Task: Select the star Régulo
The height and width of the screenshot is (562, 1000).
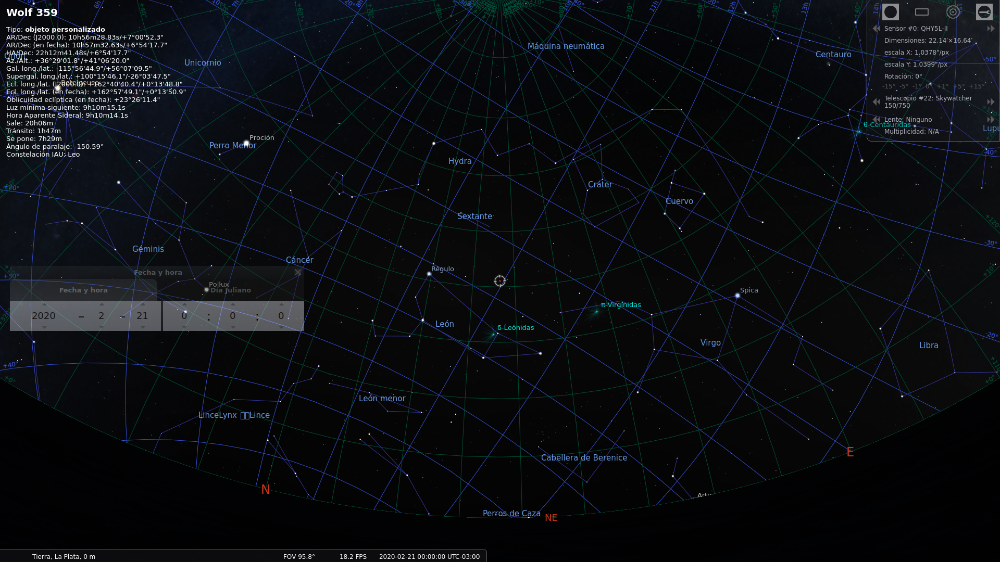Action: tap(429, 274)
